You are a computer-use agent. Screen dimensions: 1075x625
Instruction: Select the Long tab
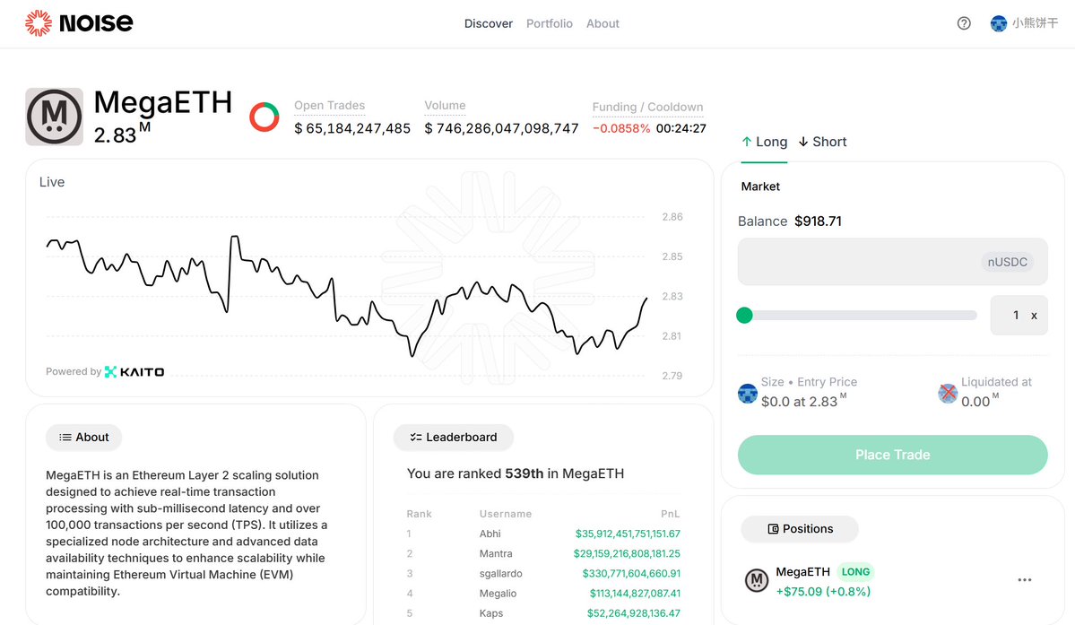764,142
